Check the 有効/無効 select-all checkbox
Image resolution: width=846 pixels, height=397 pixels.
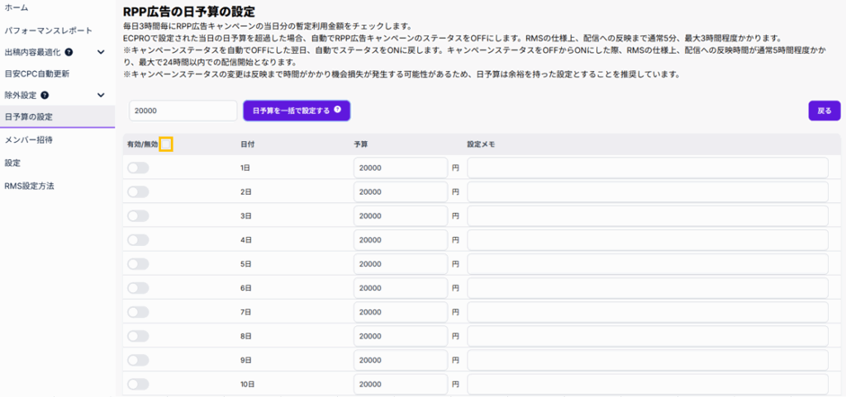pyautogui.click(x=166, y=144)
